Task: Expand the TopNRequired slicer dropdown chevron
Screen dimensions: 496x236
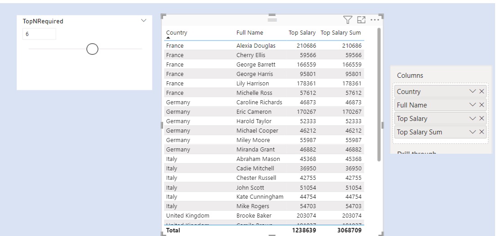Action: (144, 21)
